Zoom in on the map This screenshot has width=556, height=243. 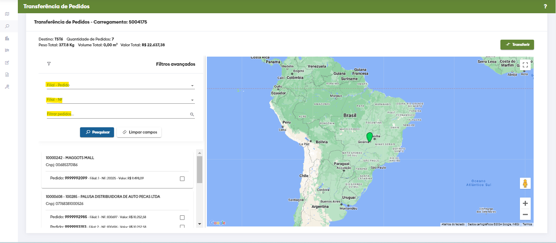525,203
